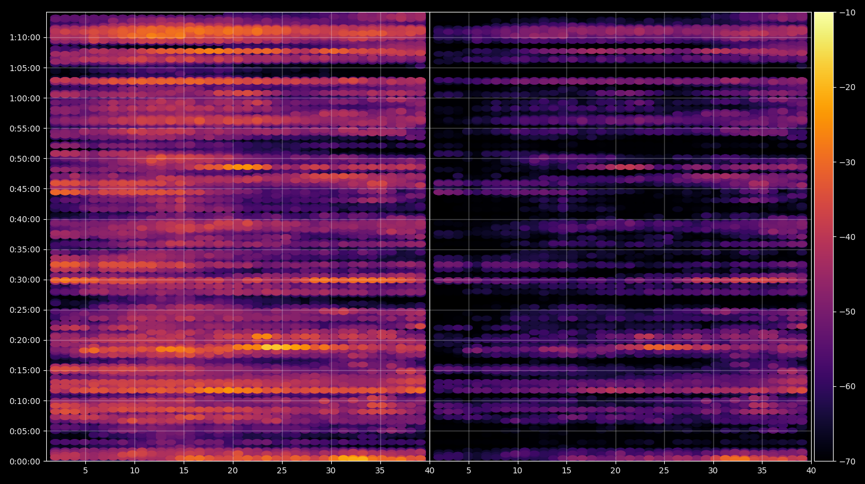Click the −30 colorbar scale label
The width and height of the screenshot is (865, 484).
(848, 162)
